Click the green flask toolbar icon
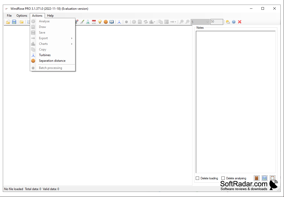284x197 pixels. click(88, 22)
